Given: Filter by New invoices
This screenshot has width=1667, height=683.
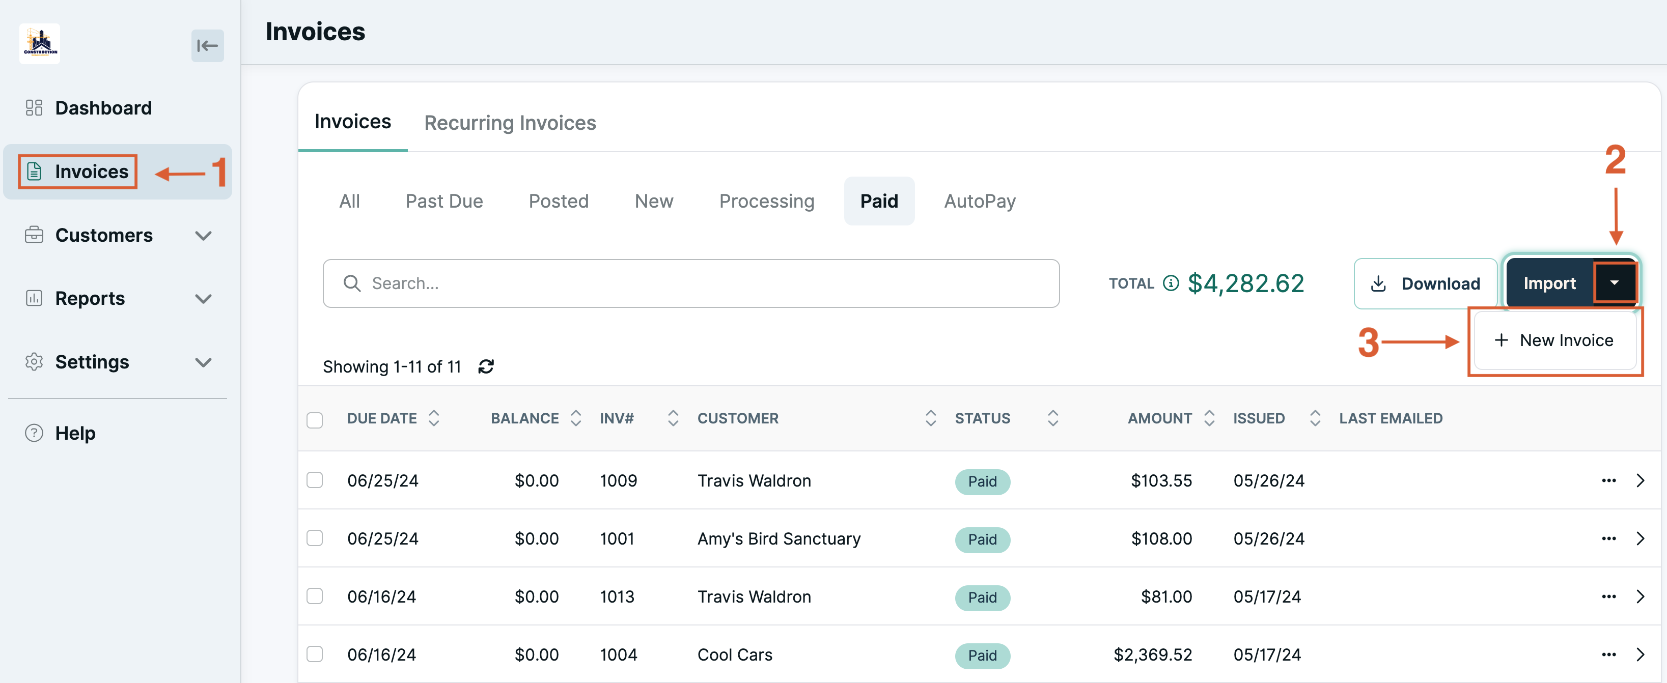Looking at the screenshot, I should 654,201.
